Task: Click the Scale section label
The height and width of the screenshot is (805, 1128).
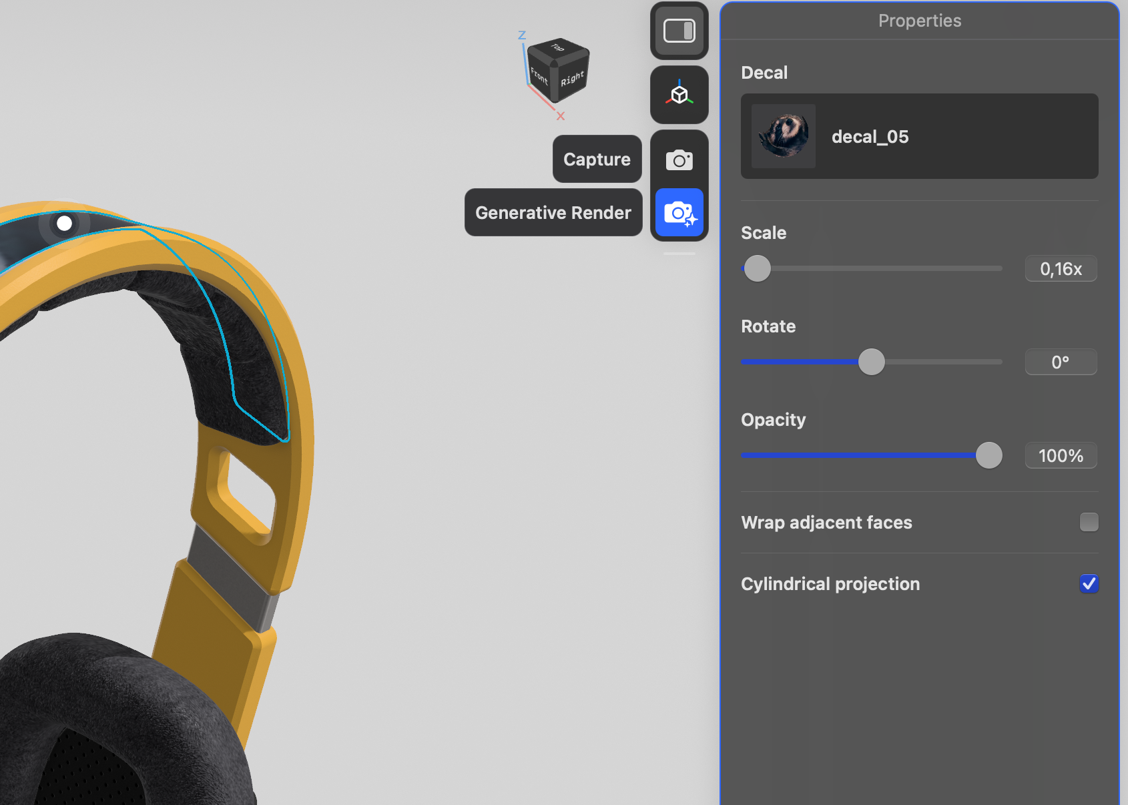Action: point(764,233)
